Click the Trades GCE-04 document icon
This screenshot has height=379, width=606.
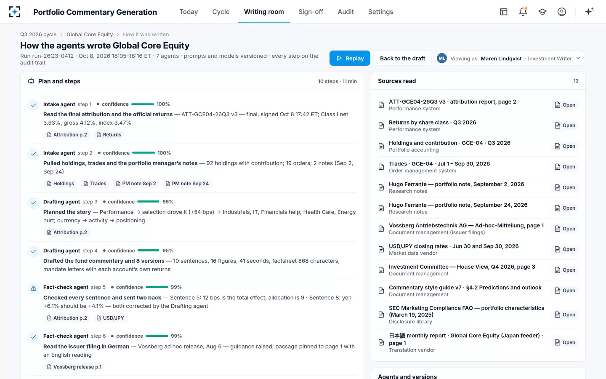(381, 167)
